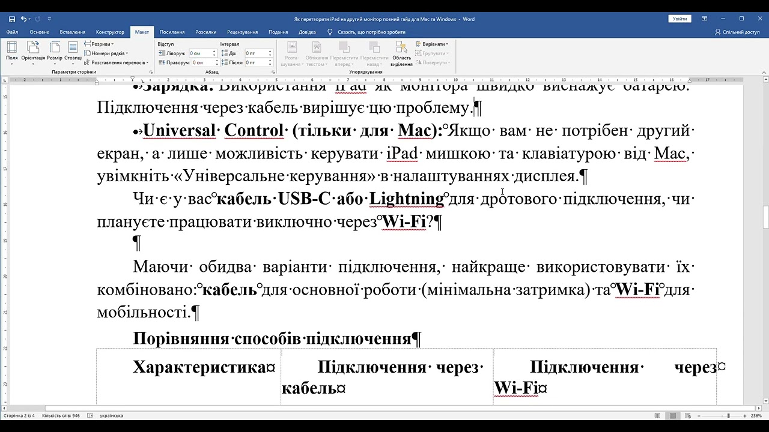Click the До spacing field
This screenshot has height=432, width=769.
pyautogui.click(x=259, y=53)
